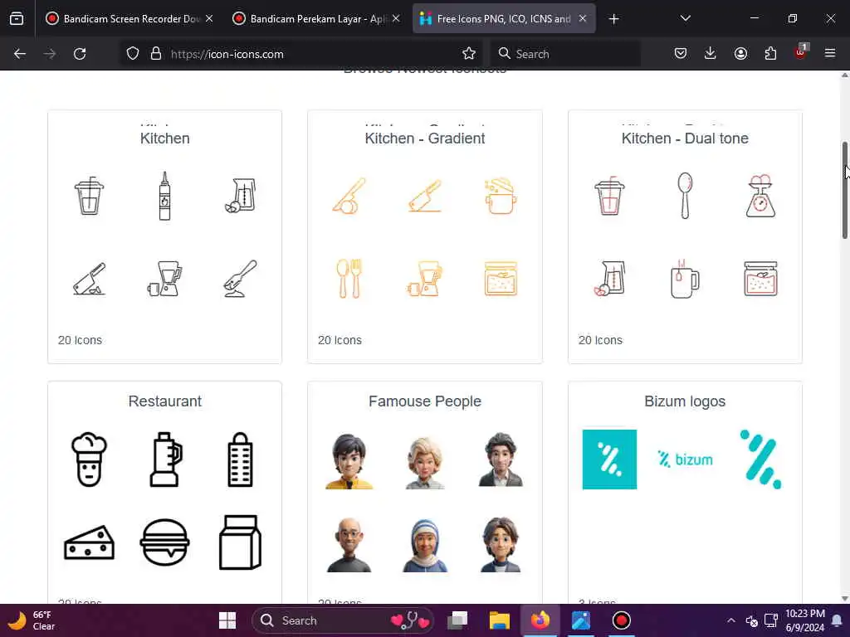Open the Famouse People iconset title
This screenshot has height=637, width=850.
click(x=425, y=401)
